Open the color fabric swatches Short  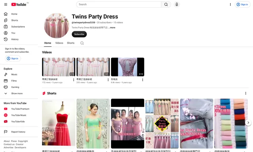coord(231,123)
